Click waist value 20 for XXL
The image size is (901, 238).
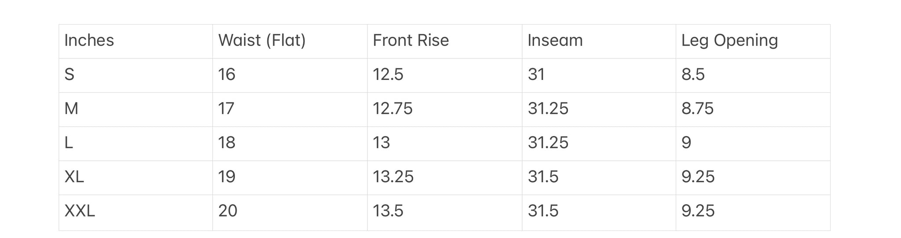click(227, 211)
